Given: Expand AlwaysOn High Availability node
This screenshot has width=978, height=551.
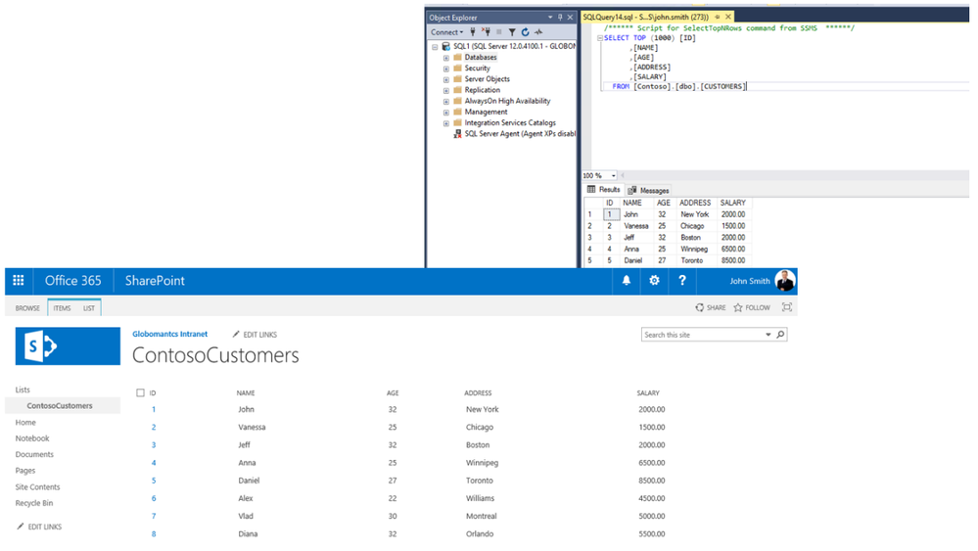Looking at the screenshot, I should (446, 101).
